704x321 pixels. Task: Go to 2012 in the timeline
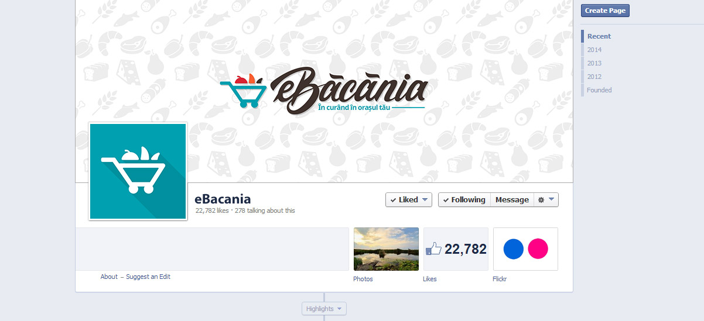594,77
